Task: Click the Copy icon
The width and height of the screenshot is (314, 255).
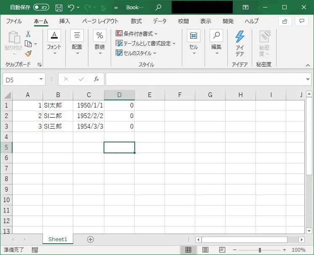Action: 28,44
